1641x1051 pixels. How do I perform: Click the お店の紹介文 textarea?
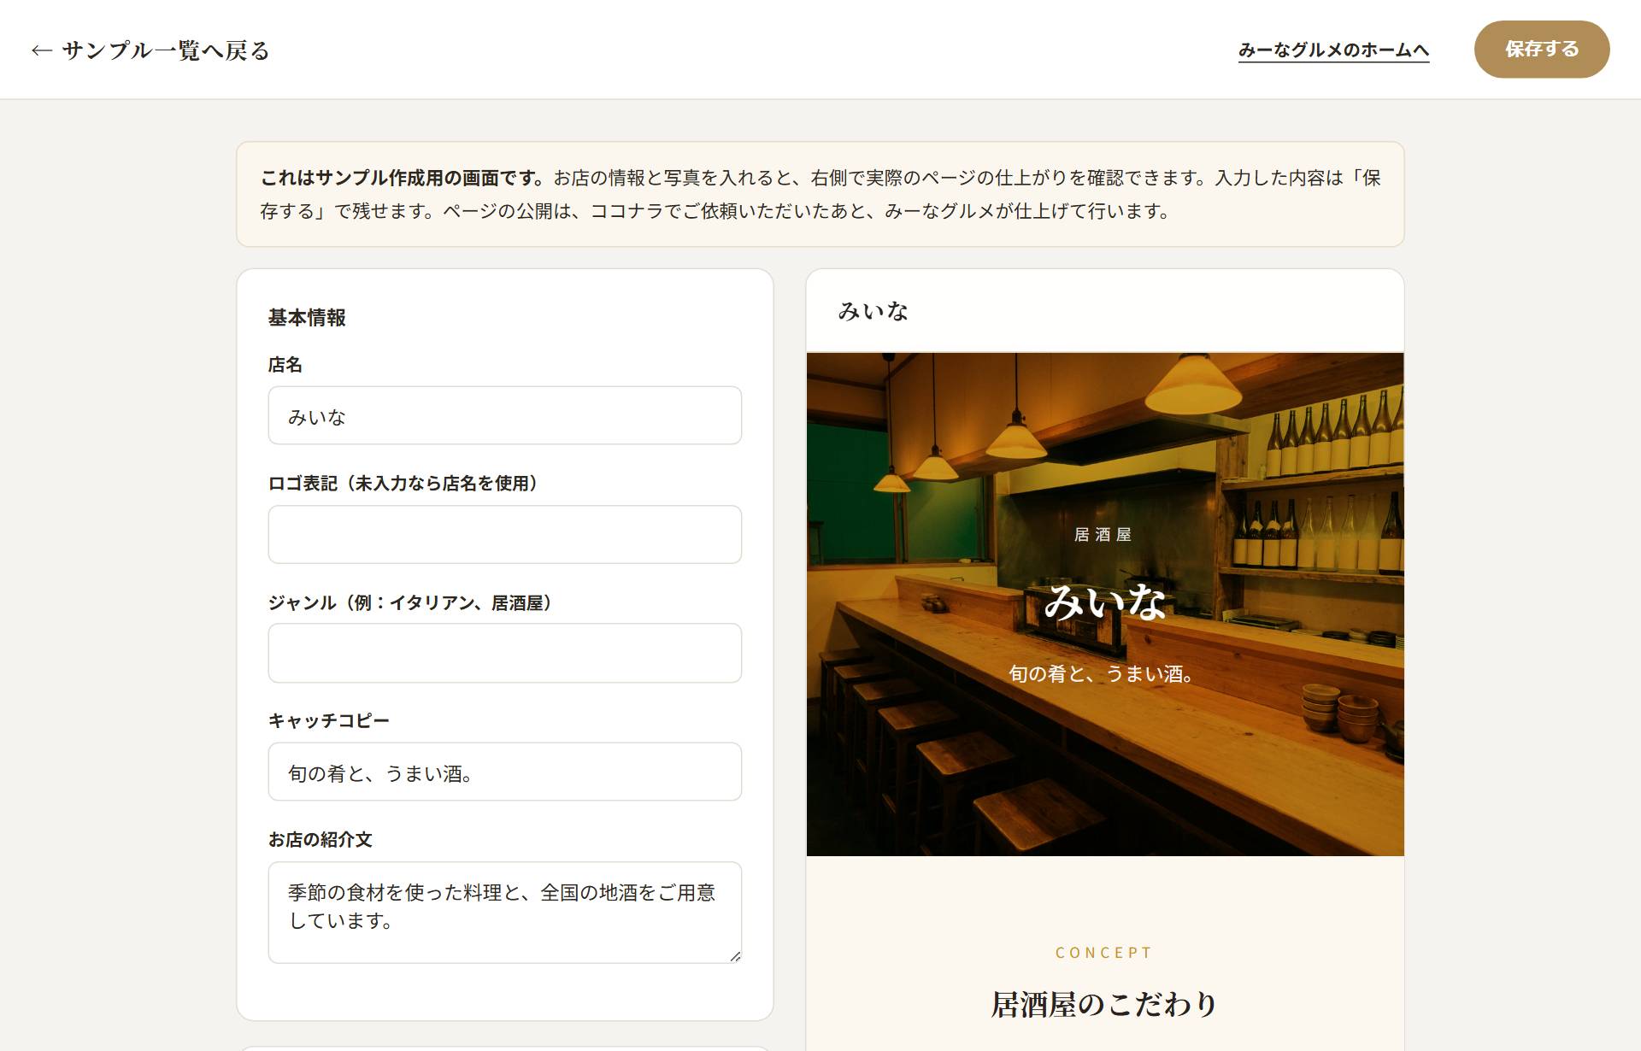coord(504,913)
